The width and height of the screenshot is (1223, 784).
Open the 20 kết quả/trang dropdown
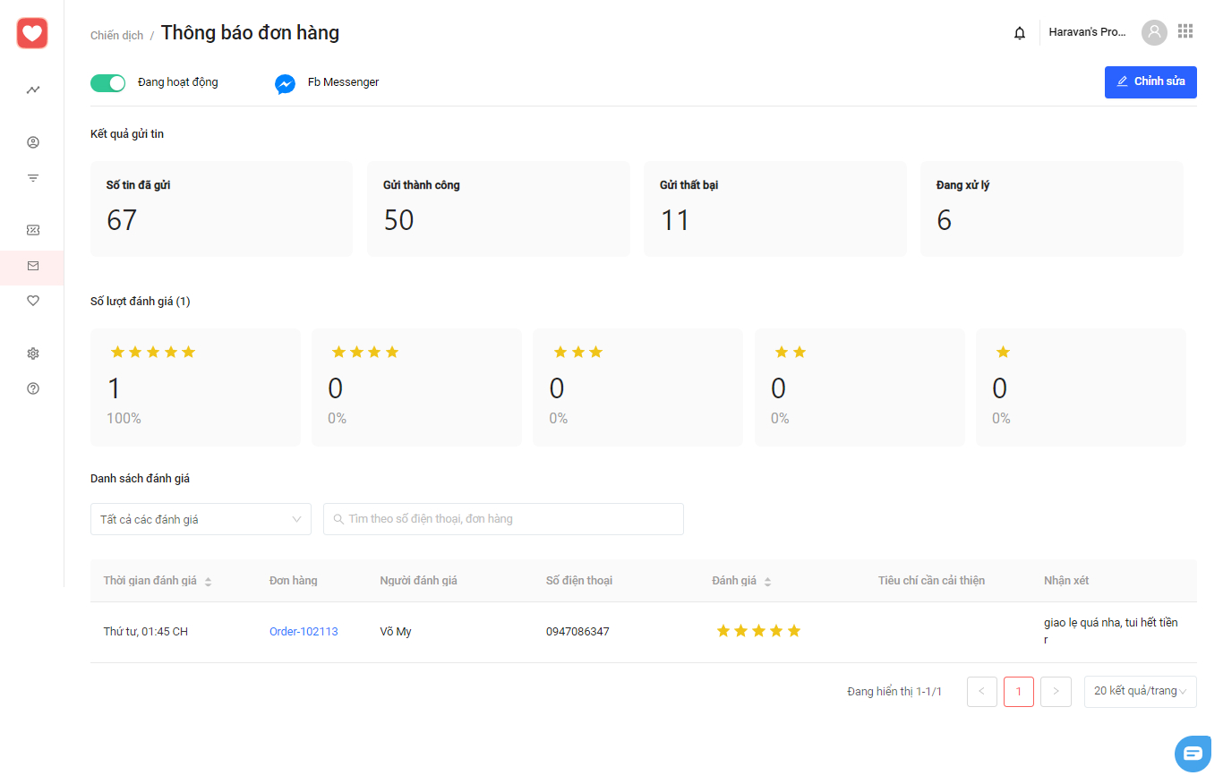click(1140, 691)
